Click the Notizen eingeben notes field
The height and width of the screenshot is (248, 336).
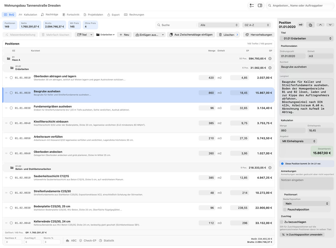(306, 183)
